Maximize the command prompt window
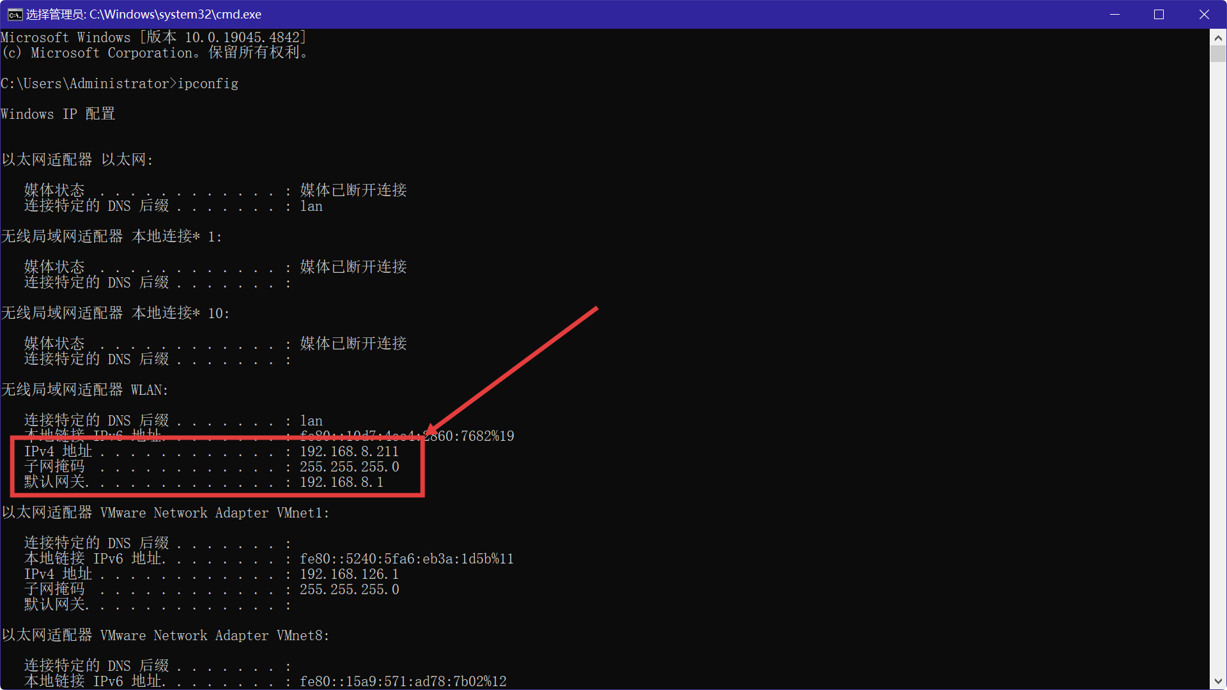This screenshot has height=690, width=1227. 1159,14
